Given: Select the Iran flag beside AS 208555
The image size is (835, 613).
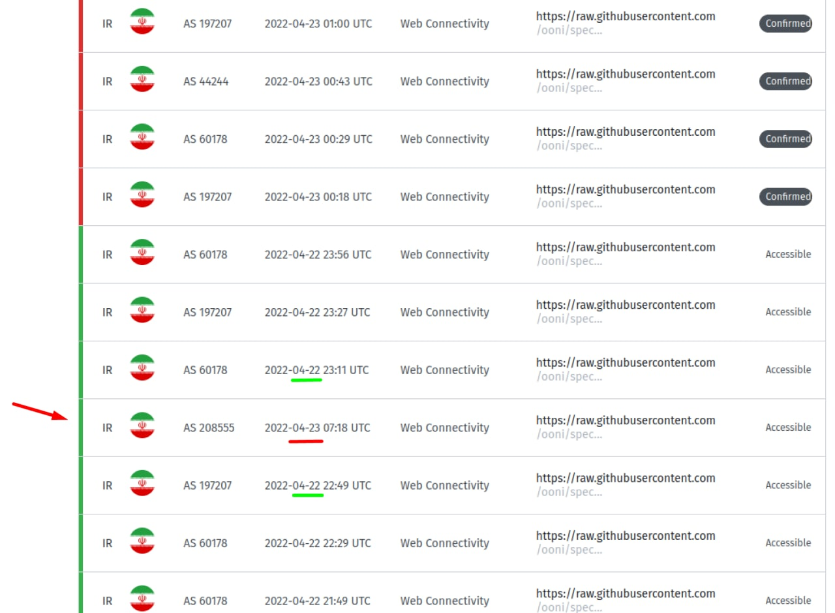Looking at the screenshot, I should [x=142, y=428].
